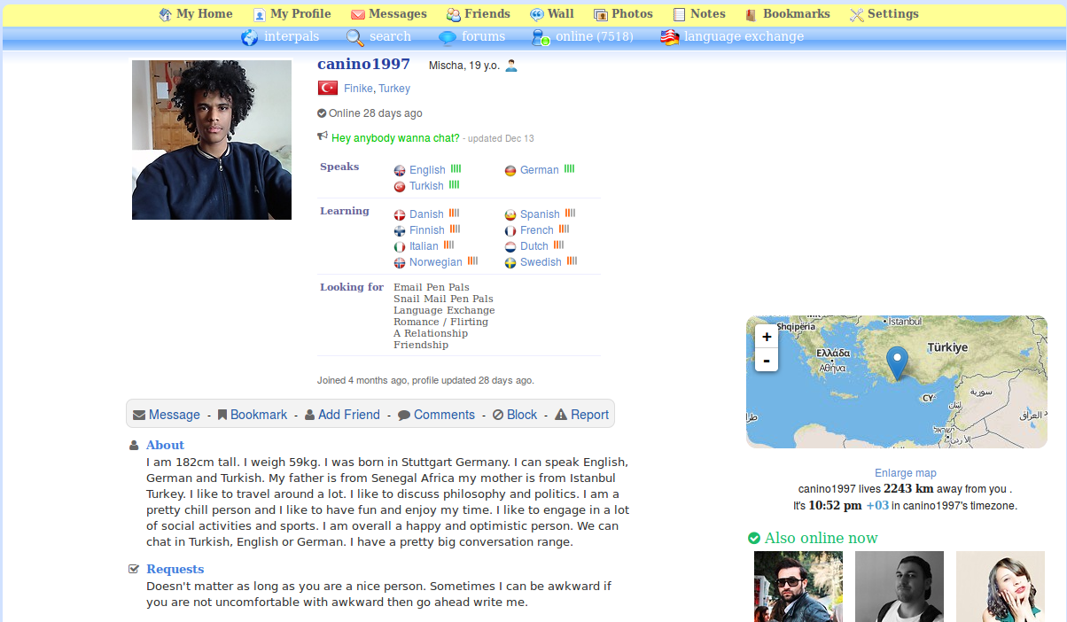Click the Spanish language link
This screenshot has height=622, width=1067.
[540, 214]
